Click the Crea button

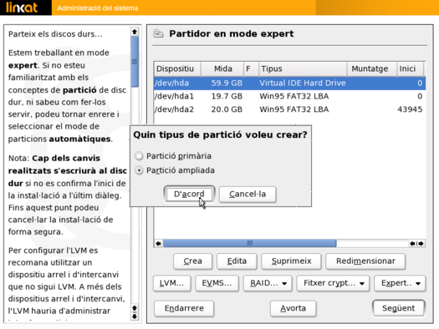(x=192, y=261)
